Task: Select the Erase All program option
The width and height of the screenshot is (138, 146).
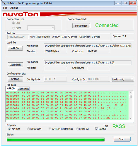Action: coord(77,129)
